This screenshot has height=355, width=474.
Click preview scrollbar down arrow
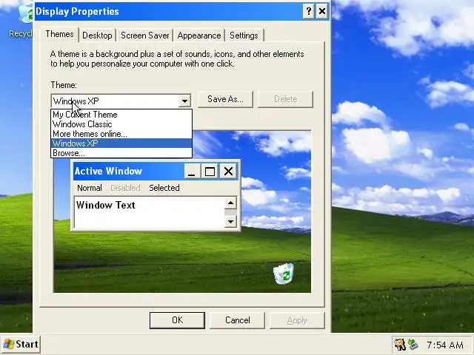[x=230, y=222]
